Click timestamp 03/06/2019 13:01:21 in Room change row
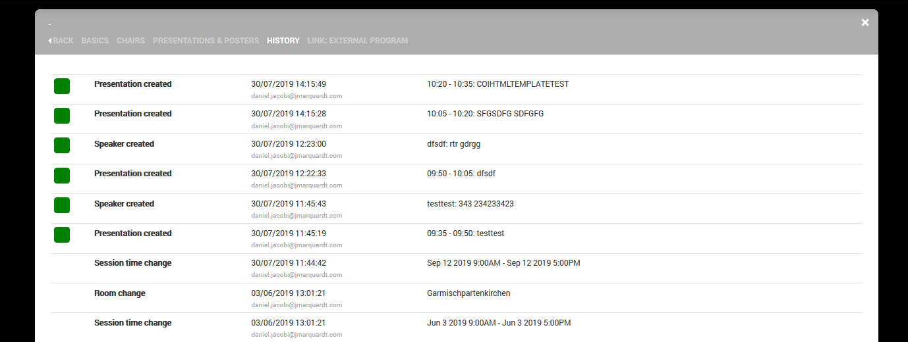 tap(289, 293)
